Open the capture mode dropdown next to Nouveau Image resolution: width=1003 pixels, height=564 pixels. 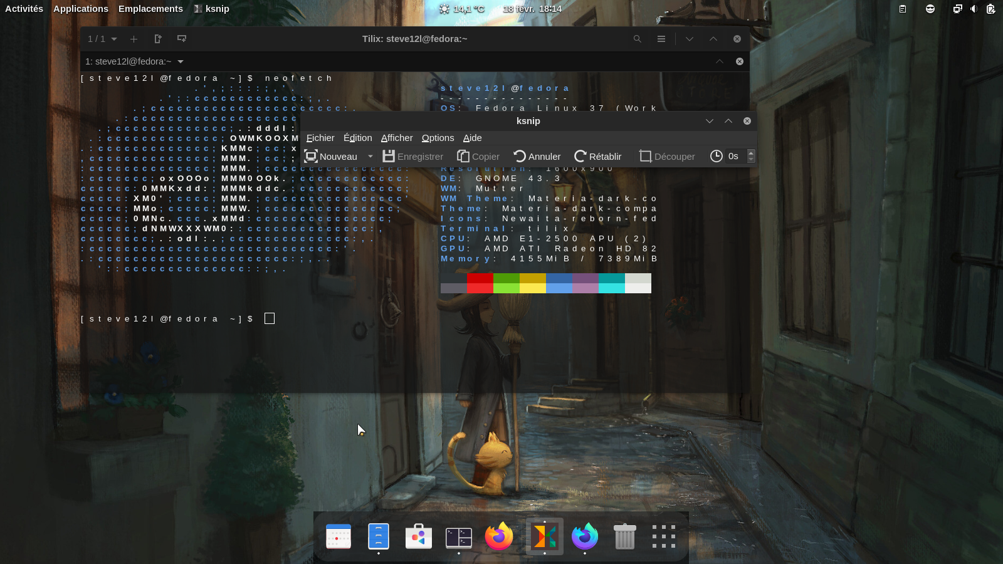(x=370, y=156)
